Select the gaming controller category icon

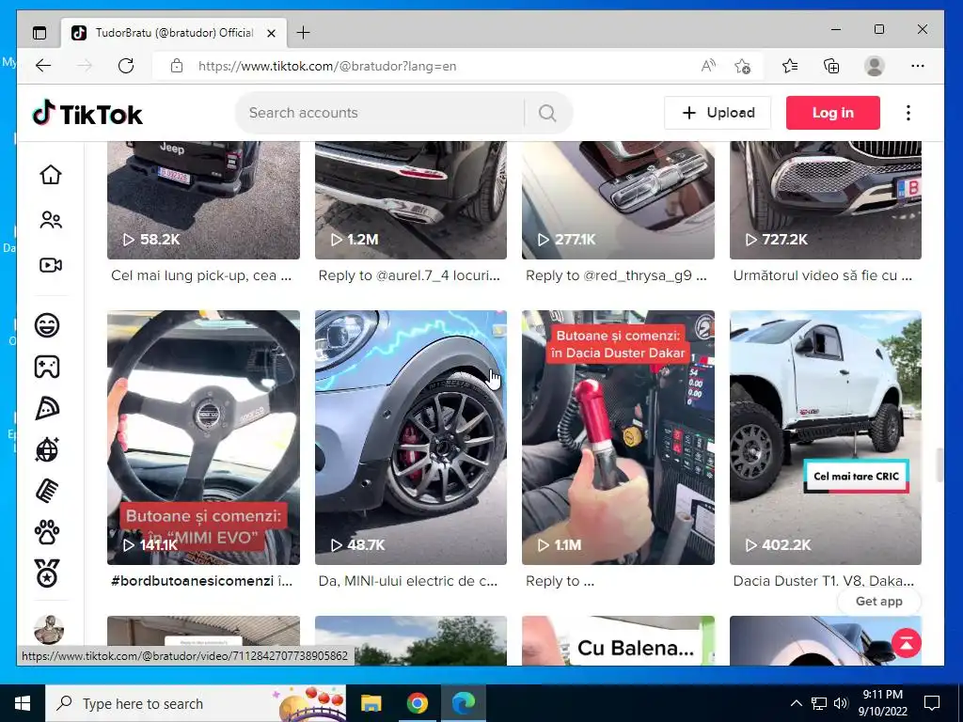point(47,367)
